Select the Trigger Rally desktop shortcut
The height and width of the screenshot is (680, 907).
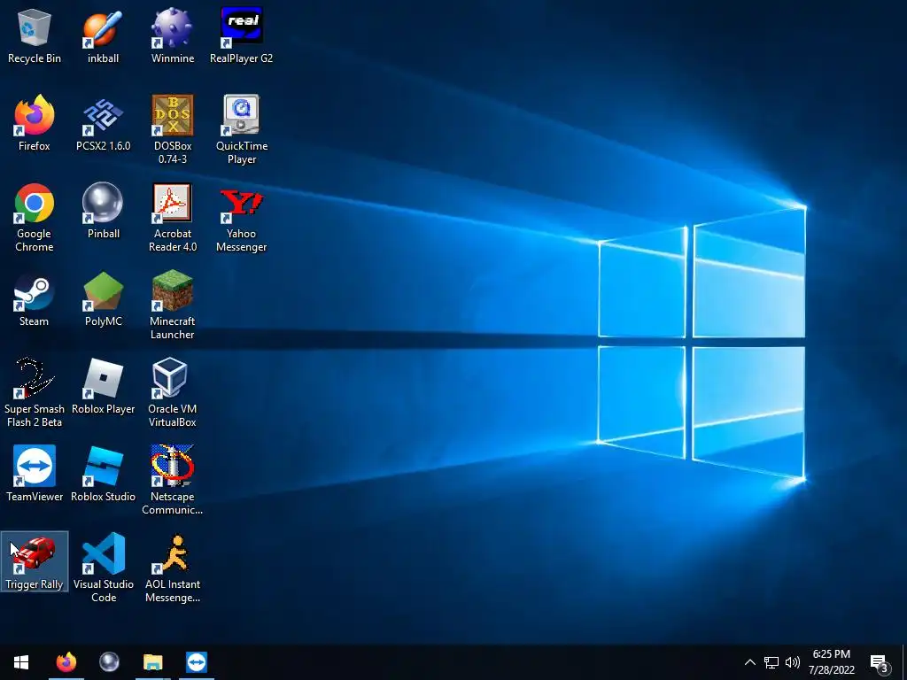click(35, 561)
